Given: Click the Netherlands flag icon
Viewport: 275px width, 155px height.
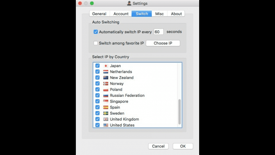Looking at the screenshot, I should [x=106, y=71].
